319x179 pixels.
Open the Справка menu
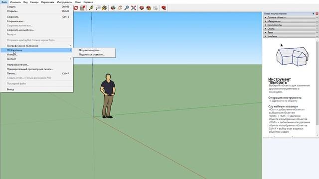[88, 2]
